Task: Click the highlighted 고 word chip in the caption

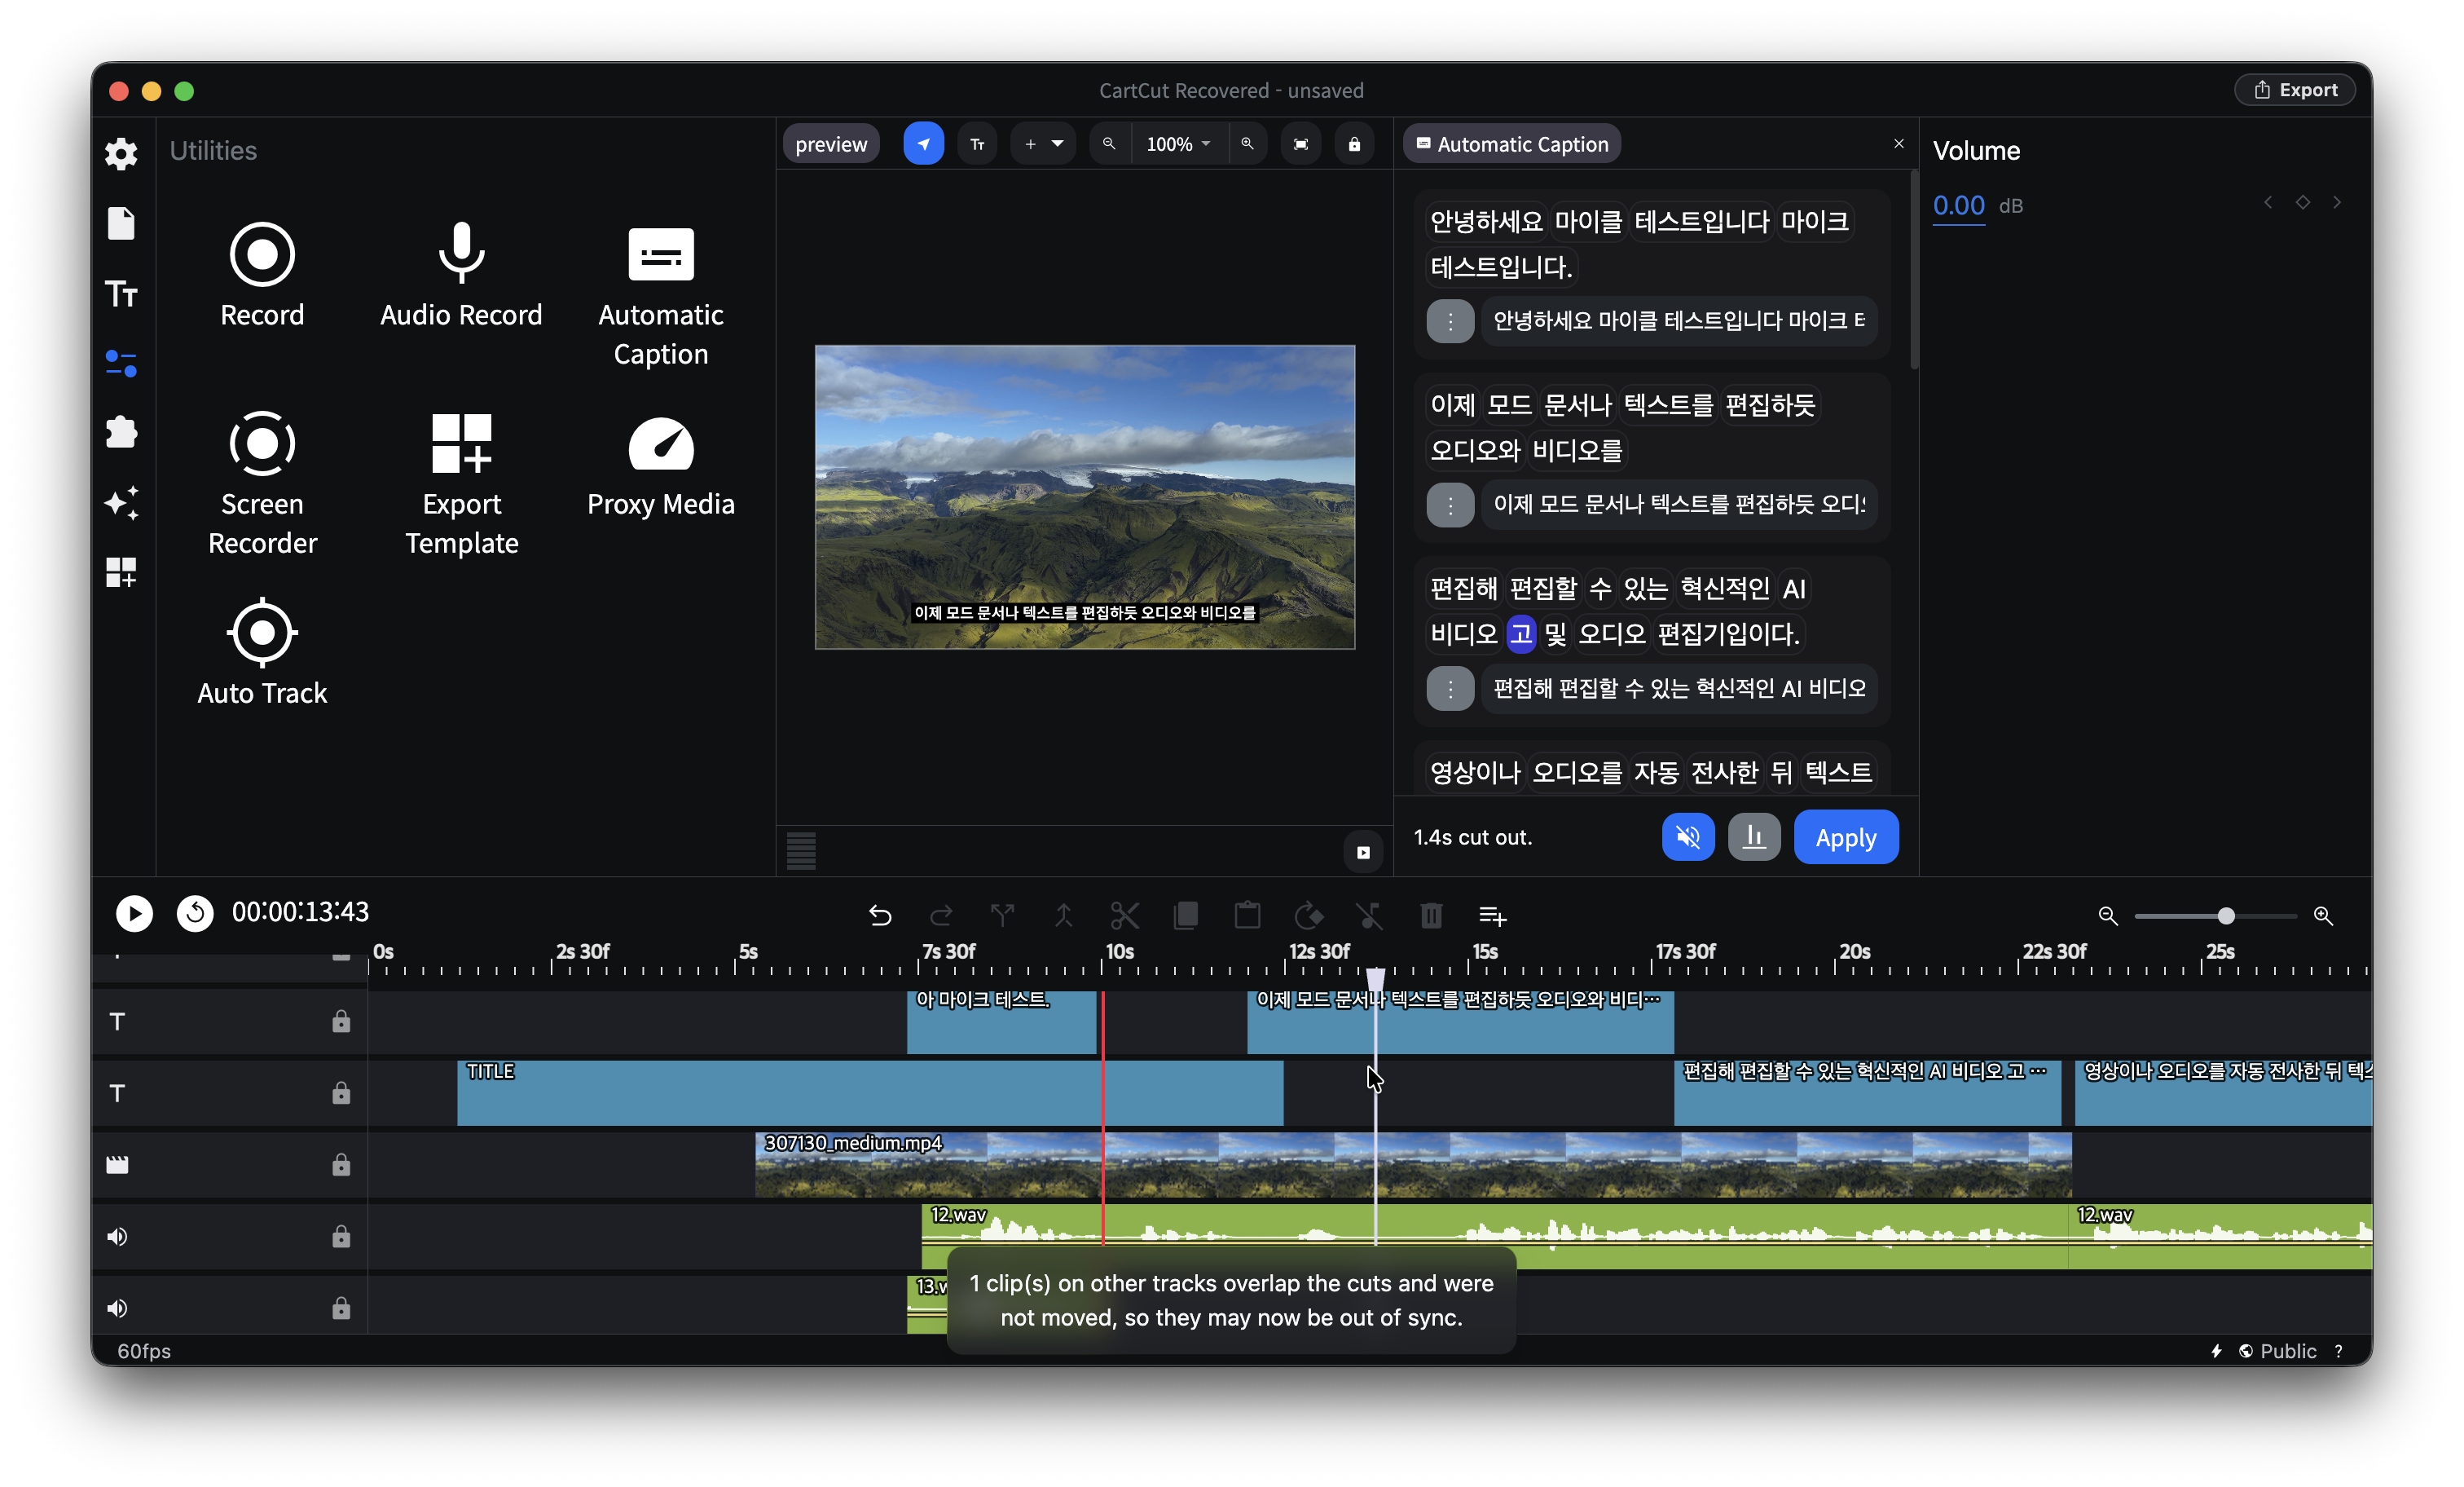Action: pyautogui.click(x=1520, y=633)
